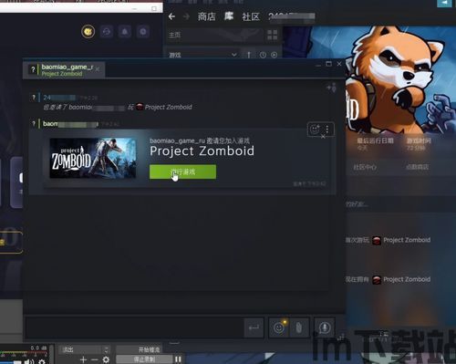Click the Steam back navigation arrow
Image resolution: width=456 pixels, height=364 pixels.
coord(171,16)
